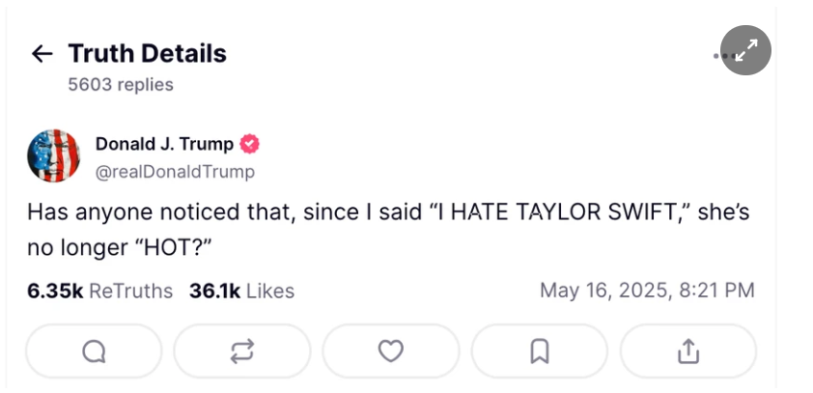The image size is (813, 393).
Task: Open the three-dot more options menu
Action: [x=719, y=56]
